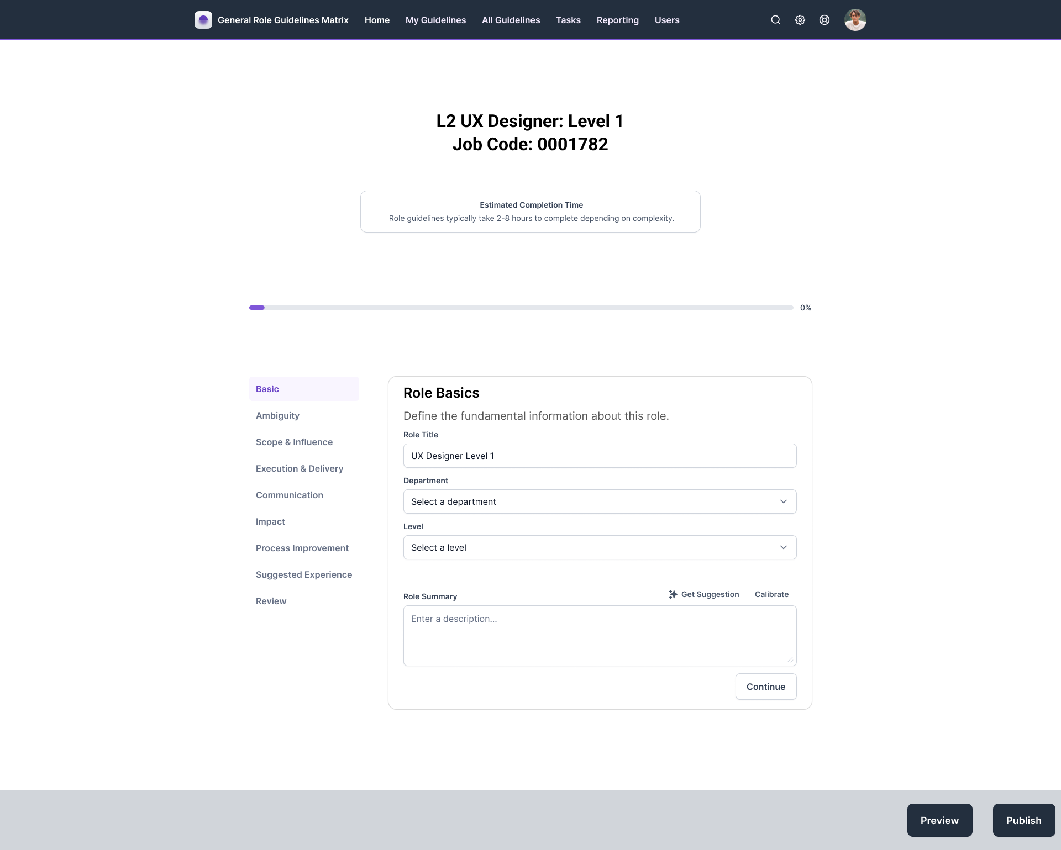The width and height of the screenshot is (1061, 850).
Task: Open settings via the gear icon
Action: click(800, 20)
